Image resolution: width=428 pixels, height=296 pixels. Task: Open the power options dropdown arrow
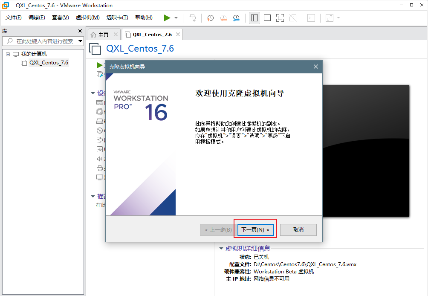coord(176,18)
